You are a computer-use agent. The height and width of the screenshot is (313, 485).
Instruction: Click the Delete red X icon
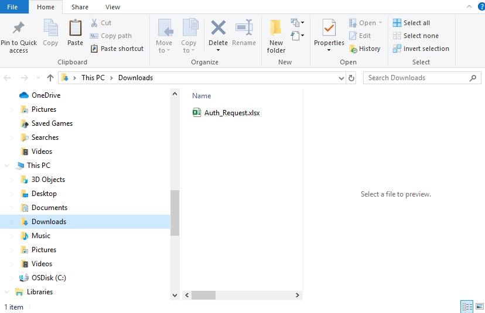tap(218, 28)
